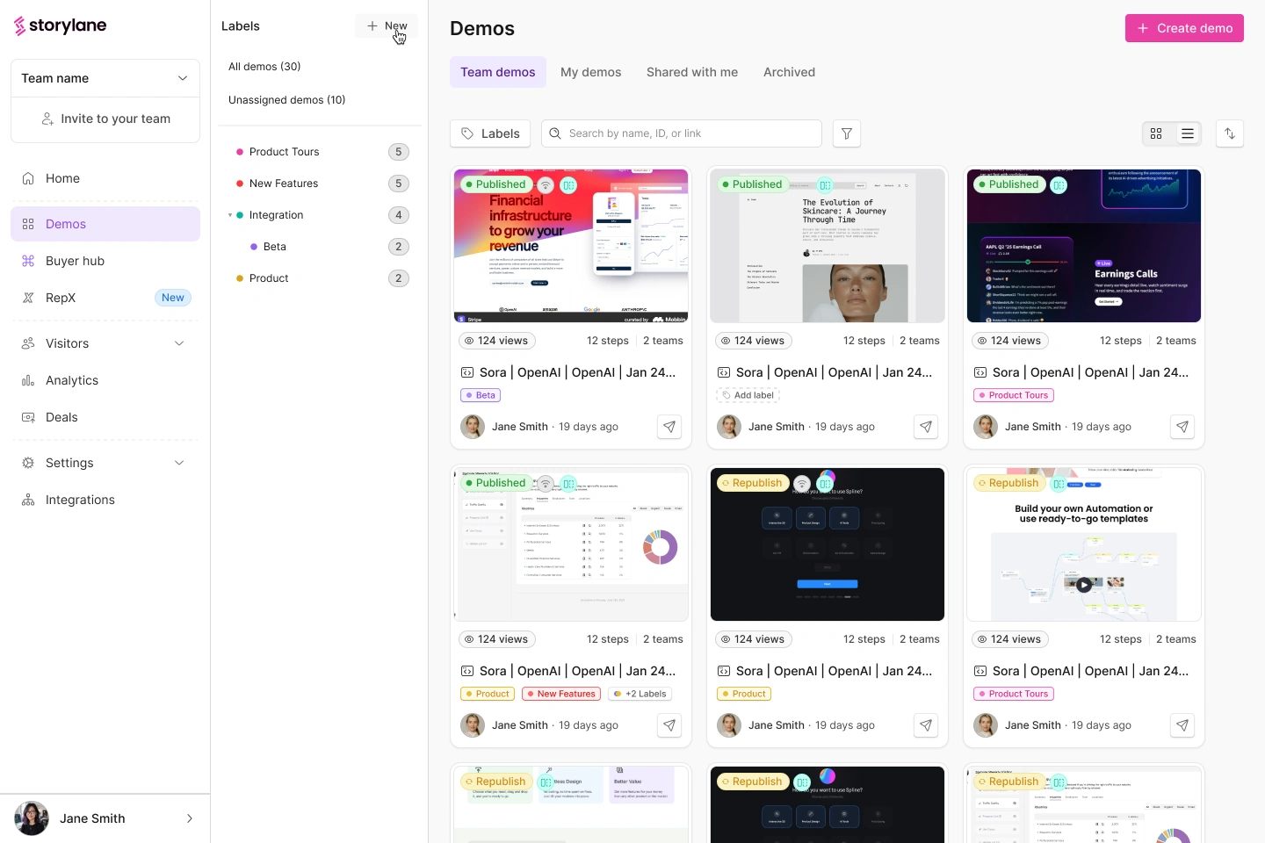Open RepX from the sidebar

coord(105,298)
